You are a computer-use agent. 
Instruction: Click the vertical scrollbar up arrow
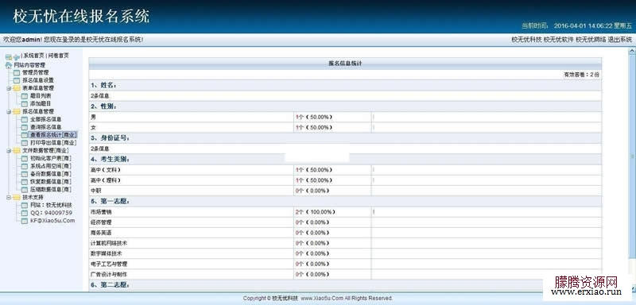point(631,52)
